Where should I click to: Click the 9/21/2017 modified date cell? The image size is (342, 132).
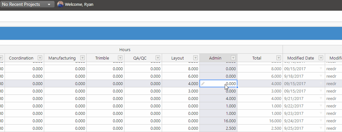tap(304, 98)
